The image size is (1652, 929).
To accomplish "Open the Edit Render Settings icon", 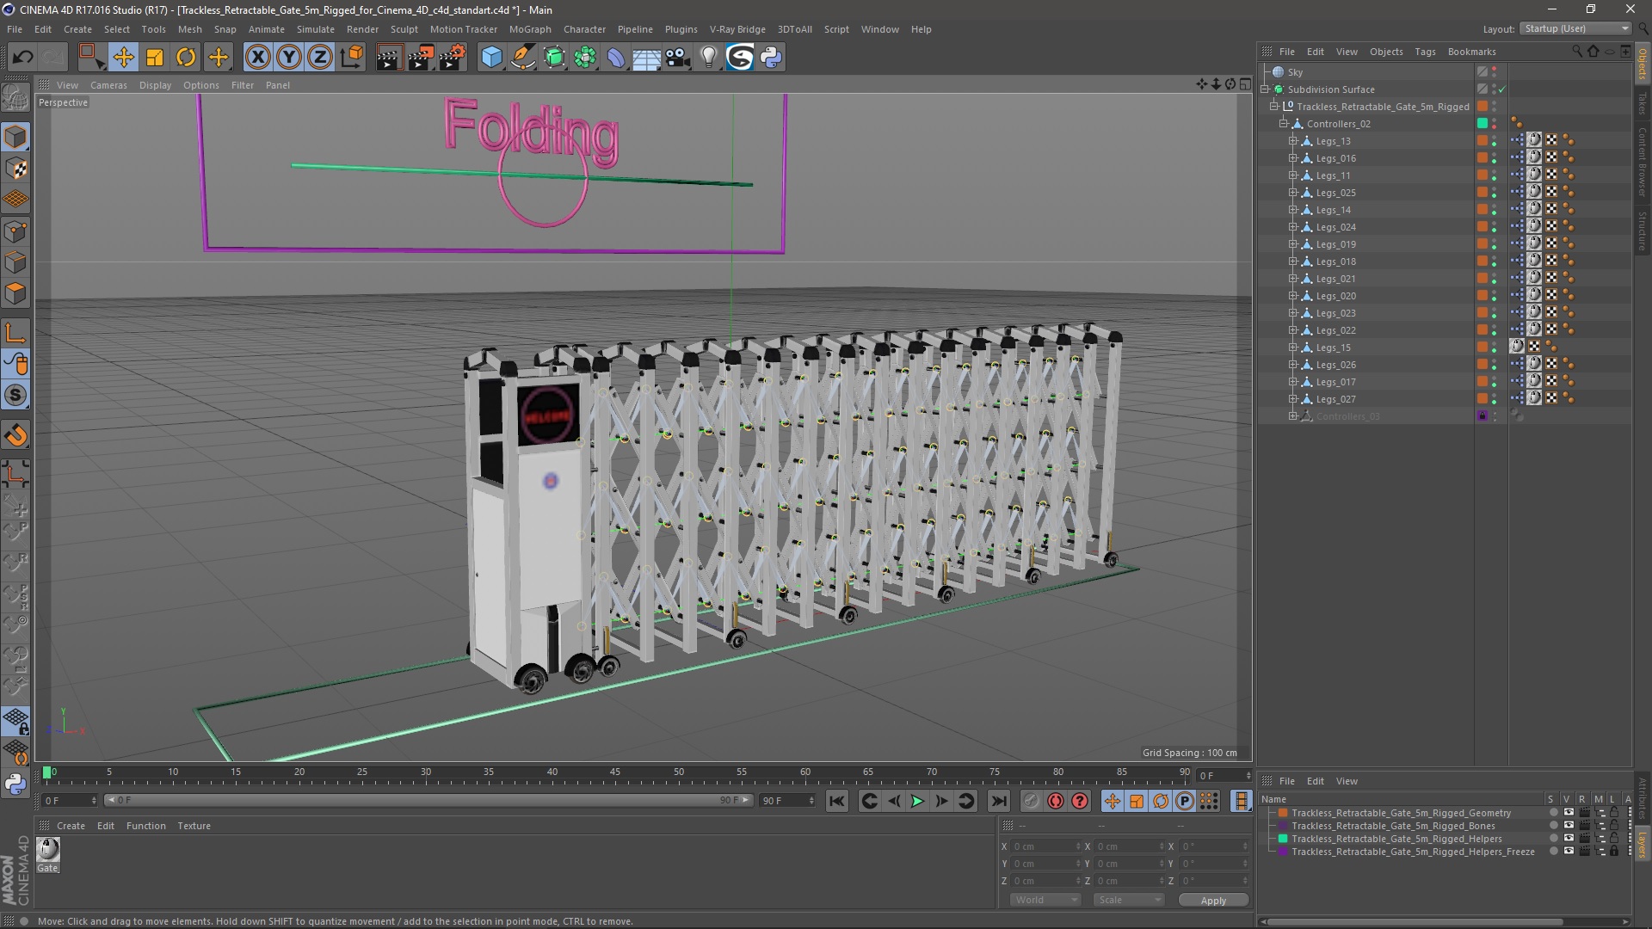I will click(x=453, y=58).
